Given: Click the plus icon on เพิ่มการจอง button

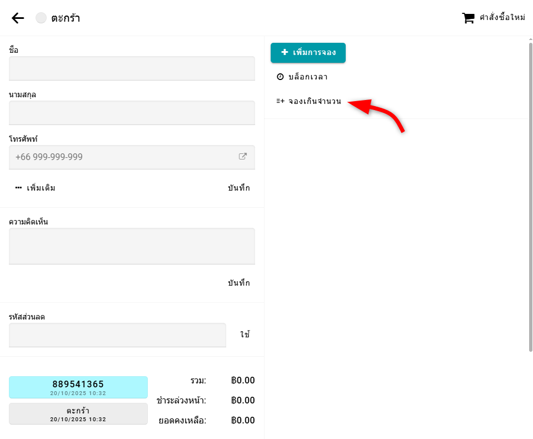Looking at the screenshot, I should (285, 52).
